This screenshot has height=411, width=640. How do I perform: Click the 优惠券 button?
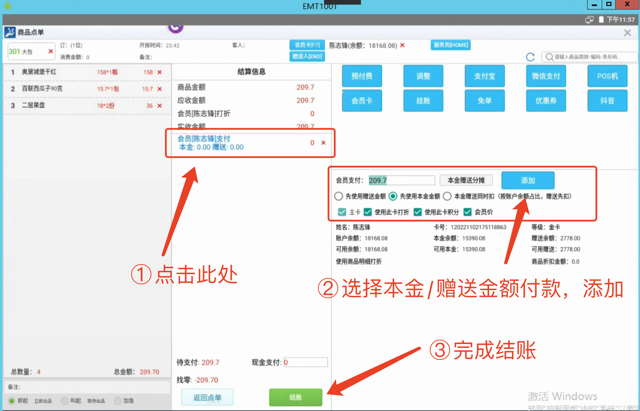pos(546,100)
